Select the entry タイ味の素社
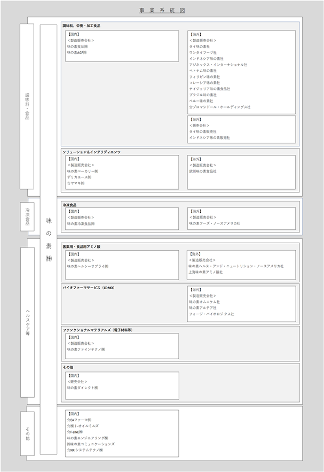This screenshot has width=324, height=472. pyautogui.click(x=200, y=47)
